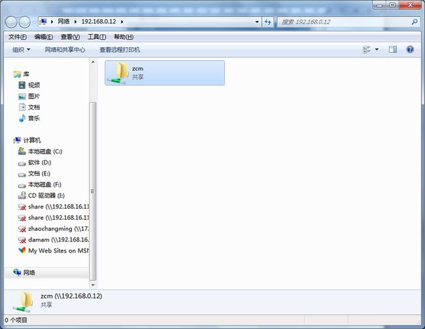Click the computer icon in address bar
The width and height of the screenshot is (425, 329).
[x=42, y=22]
